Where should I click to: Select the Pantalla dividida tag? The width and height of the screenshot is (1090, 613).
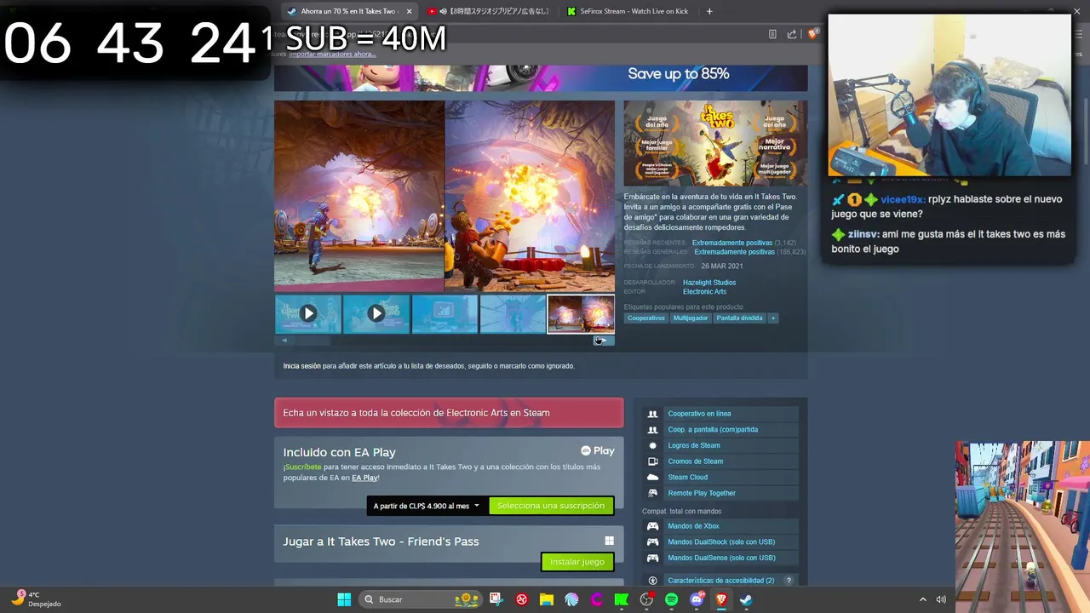[x=739, y=318]
